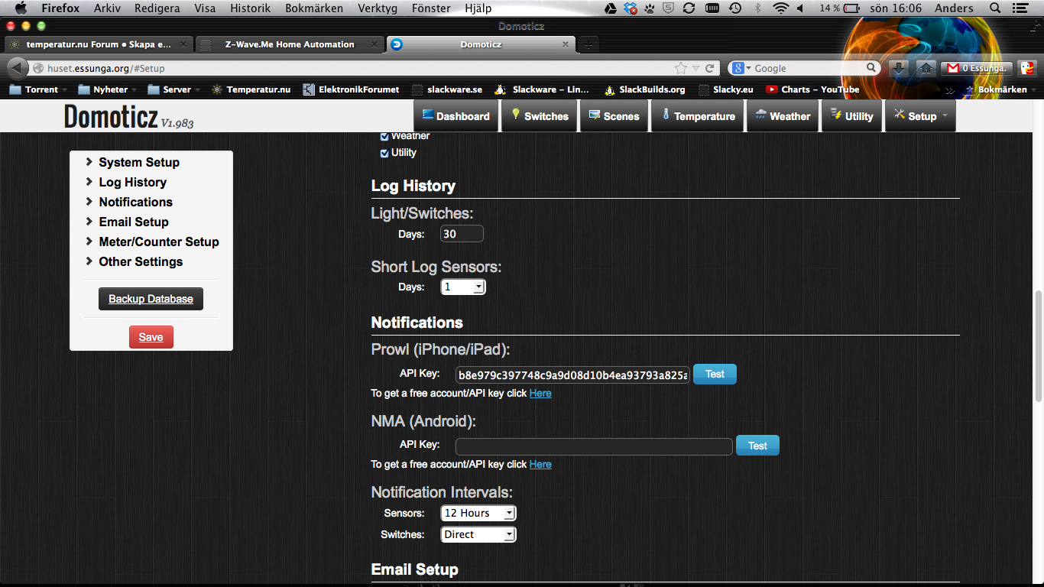The height and width of the screenshot is (587, 1044).
Task: Open Sensors notification interval dropdown
Action: tap(478, 514)
